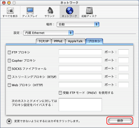
Task: Click the proxy bypass hosts text area
Action: coord(80,105)
